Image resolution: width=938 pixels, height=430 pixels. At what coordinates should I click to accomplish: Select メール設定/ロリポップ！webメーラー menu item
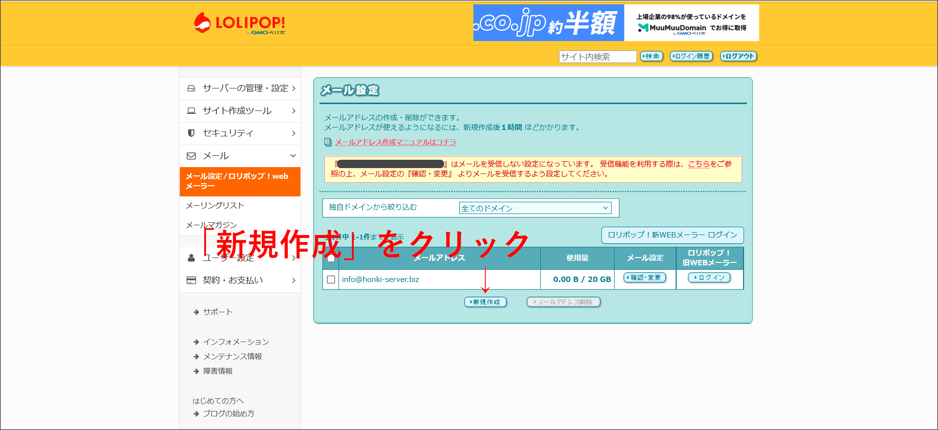click(240, 181)
